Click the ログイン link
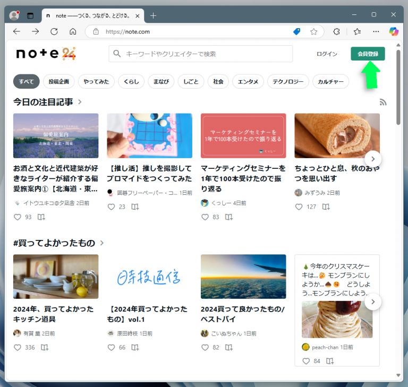408x387 pixels. point(327,54)
